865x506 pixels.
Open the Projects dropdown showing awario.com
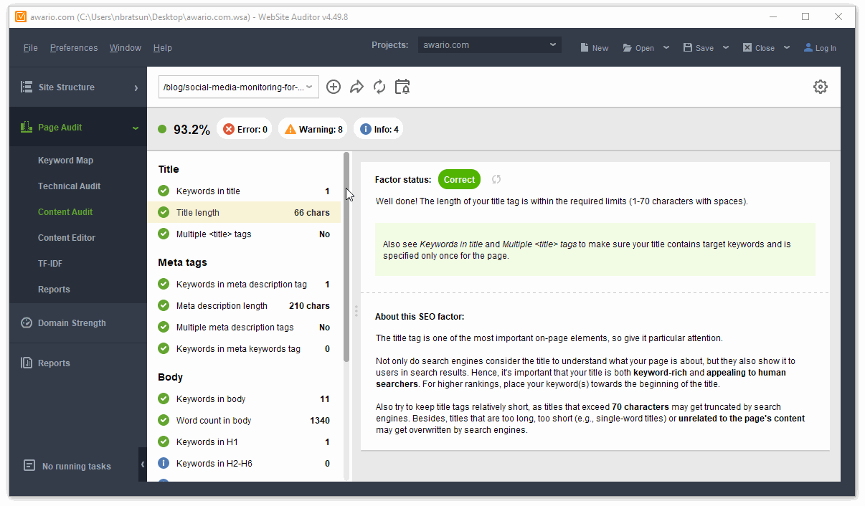(x=489, y=45)
